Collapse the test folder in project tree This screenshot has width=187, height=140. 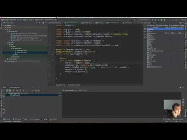pyautogui.click(x=7, y=44)
